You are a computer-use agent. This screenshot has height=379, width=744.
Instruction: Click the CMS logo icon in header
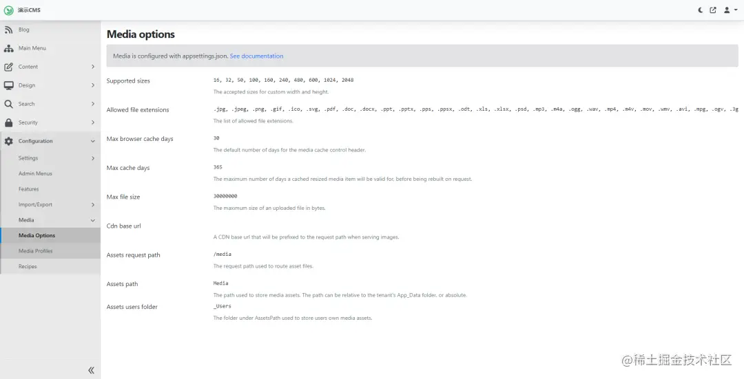[x=8, y=10]
